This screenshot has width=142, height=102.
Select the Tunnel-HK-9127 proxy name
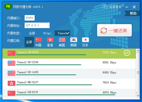[28, 82]
